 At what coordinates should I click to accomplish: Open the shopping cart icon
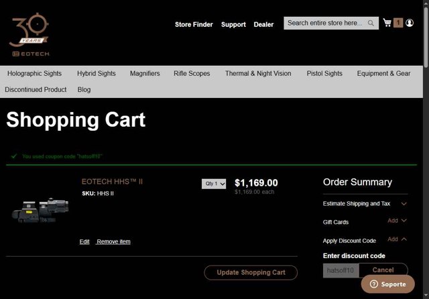387,22
